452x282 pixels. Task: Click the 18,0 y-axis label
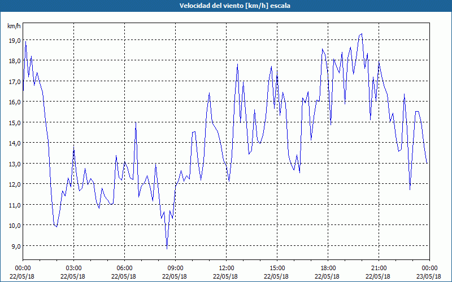(14, 61)
